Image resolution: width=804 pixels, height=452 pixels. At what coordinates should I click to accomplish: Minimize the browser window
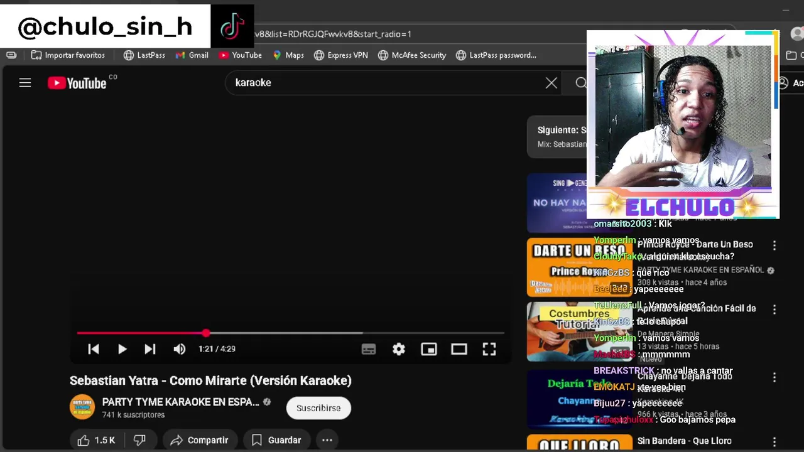[785, 10]
